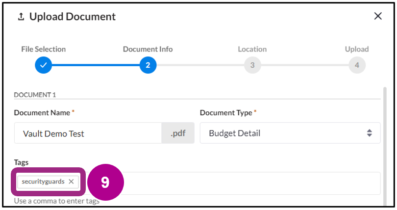Click the File Selection step label
The image size is (397, 210).
point(43,49)
